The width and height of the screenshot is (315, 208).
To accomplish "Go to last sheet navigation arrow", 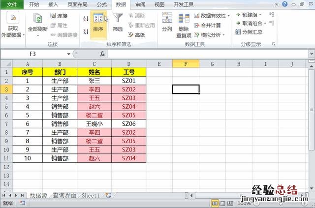I will (x=22, y=195).
